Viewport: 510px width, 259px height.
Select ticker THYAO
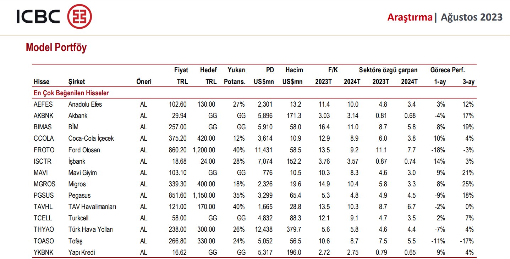(x=44, y=230)
